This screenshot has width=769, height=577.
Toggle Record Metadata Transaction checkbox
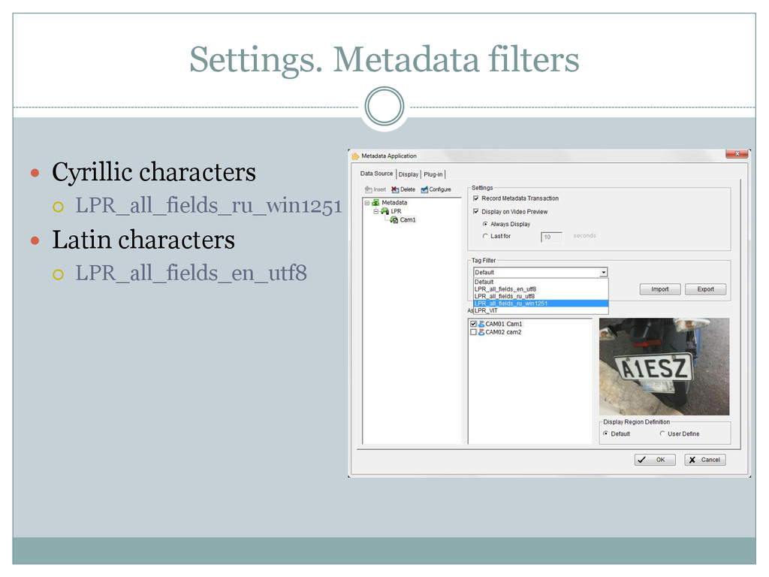(475, 198)
